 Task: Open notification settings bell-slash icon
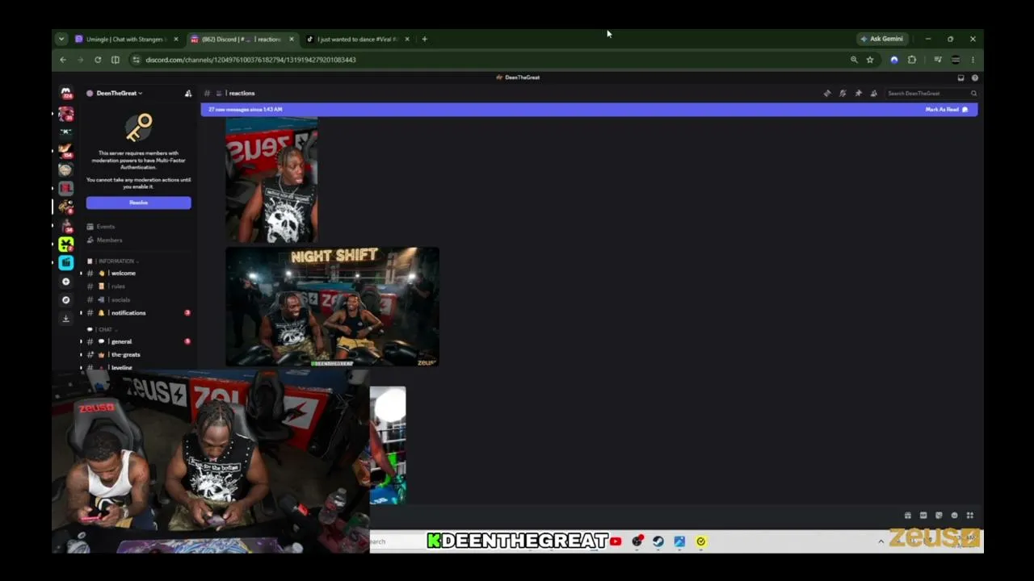[x=843, y=94]
